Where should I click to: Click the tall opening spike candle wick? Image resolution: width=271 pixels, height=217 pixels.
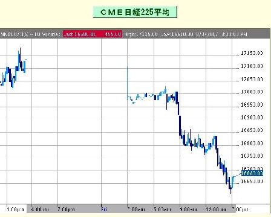tap(127, 83)
